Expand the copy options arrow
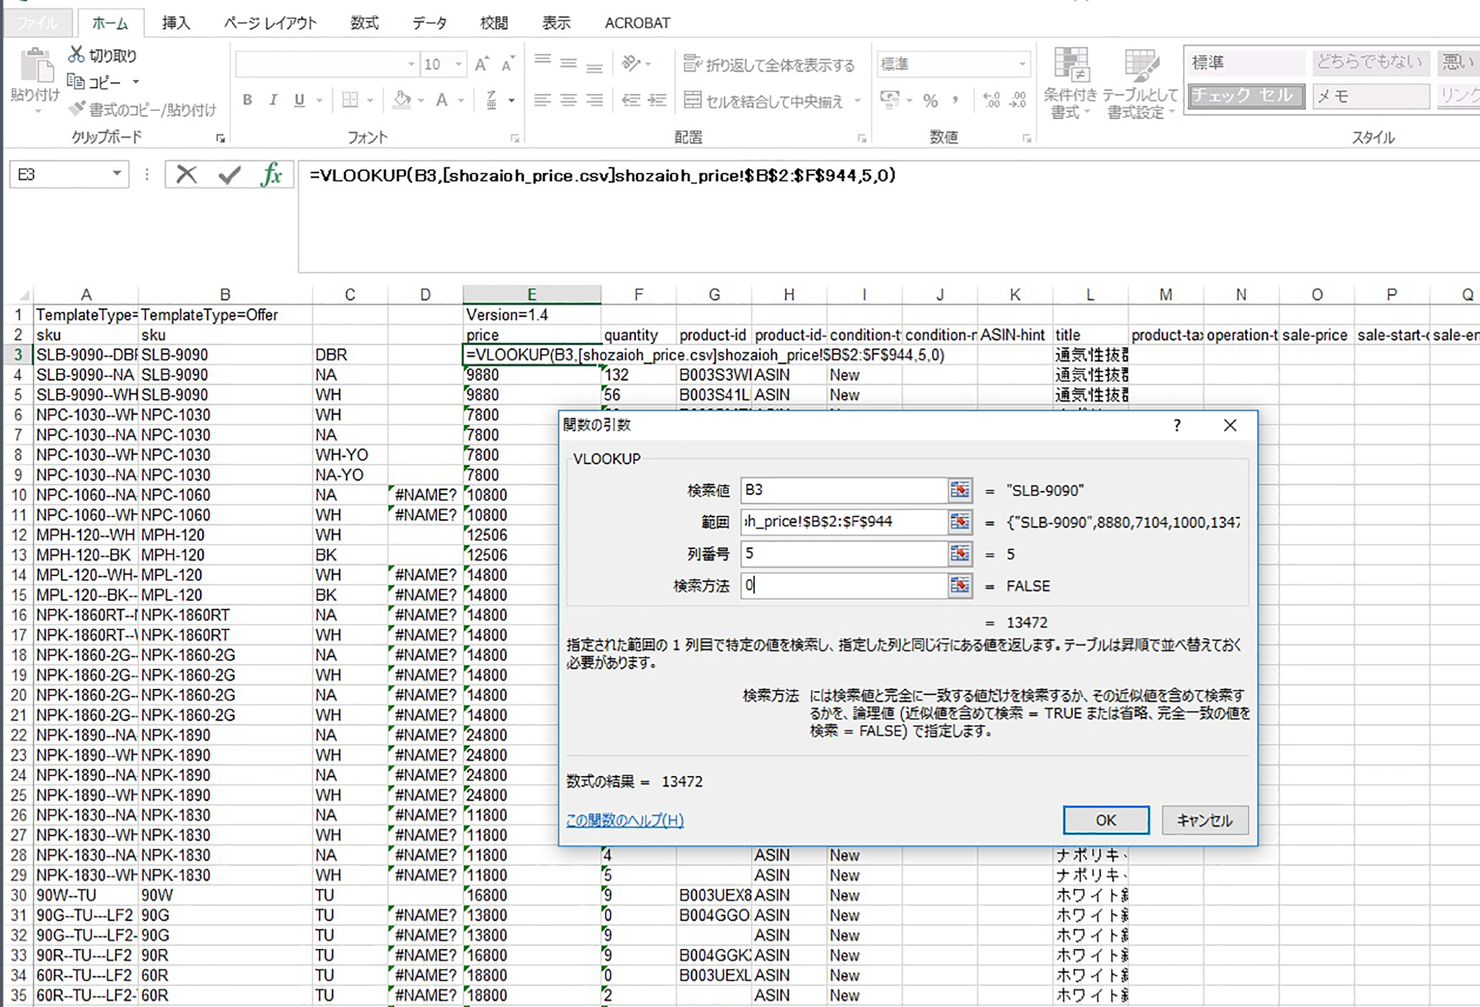The height and width of the screenshot is (1007, 1480). pyautogui.click(x=136, y=82)
